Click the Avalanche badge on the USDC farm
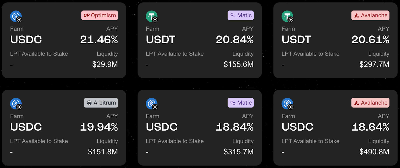The height and width of the screenshot is (168, 400). (x=370, y=103)
